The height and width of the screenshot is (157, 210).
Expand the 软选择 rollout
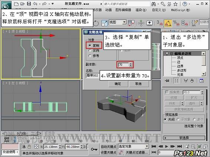click(x=184, y=138)
